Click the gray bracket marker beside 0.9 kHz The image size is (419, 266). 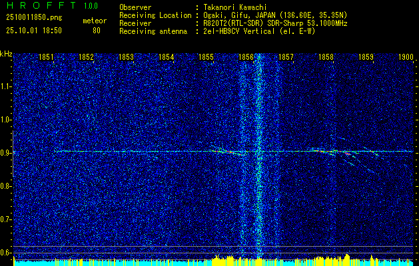tap(13, 154)
